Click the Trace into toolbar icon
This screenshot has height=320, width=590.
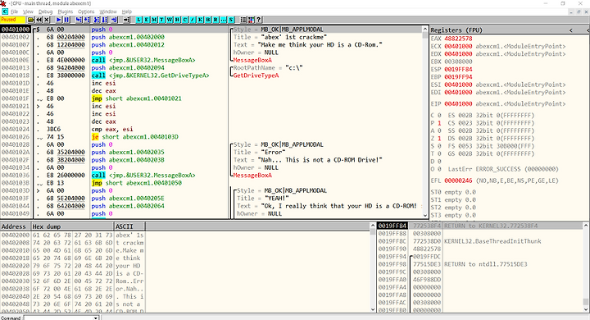(x=97, y=20)
